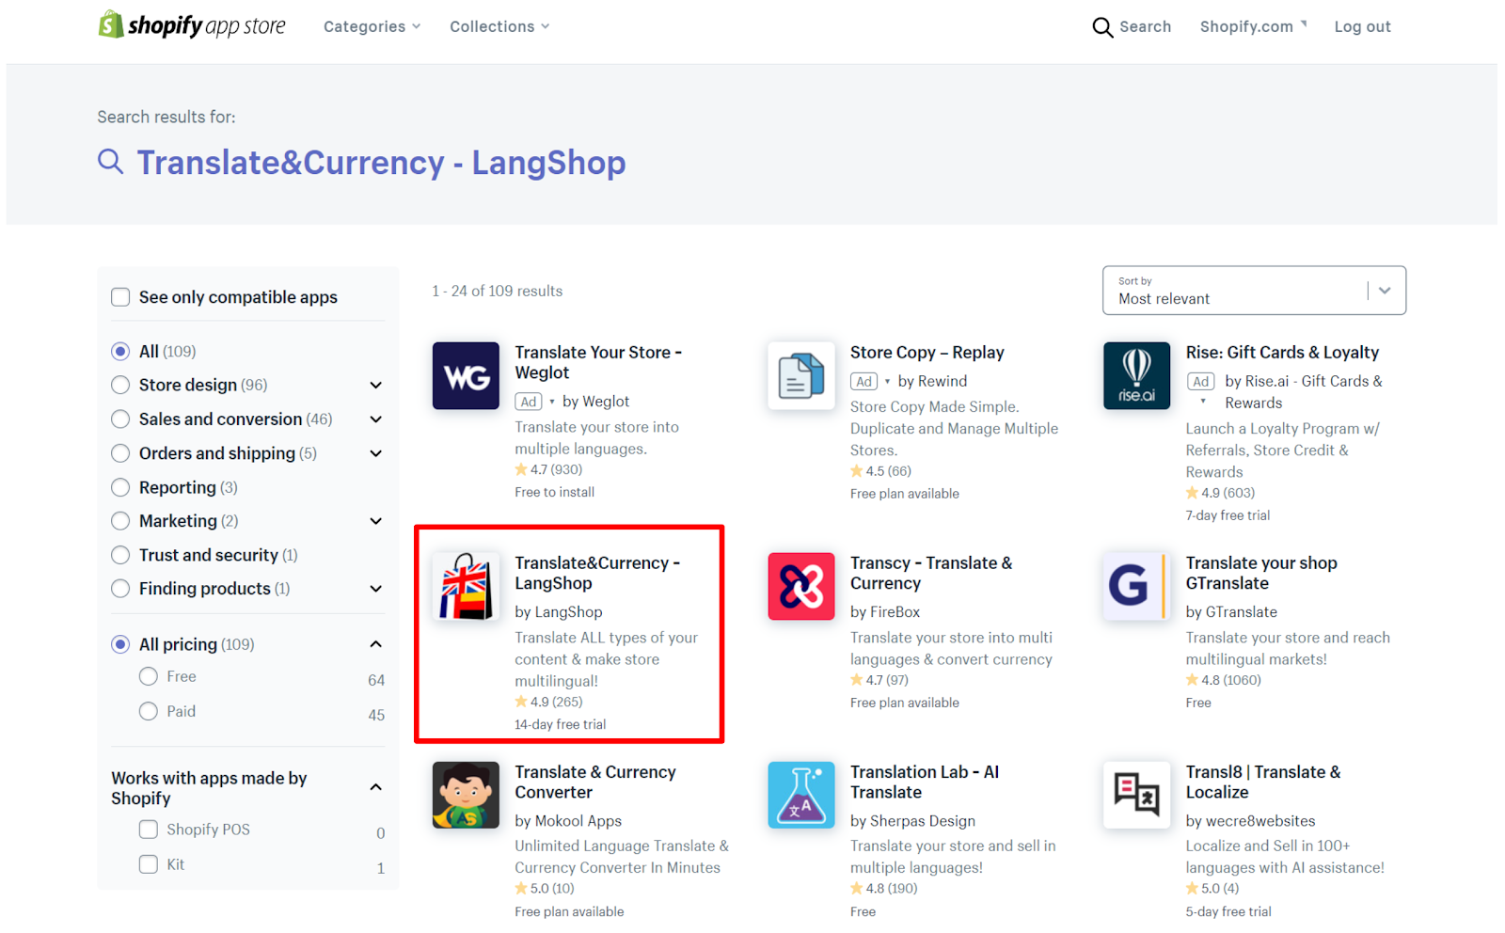Open Translate Your Store - Weglot title
Image resolution: width=1505 pixels, height=933 pixels.
point(598,362)
